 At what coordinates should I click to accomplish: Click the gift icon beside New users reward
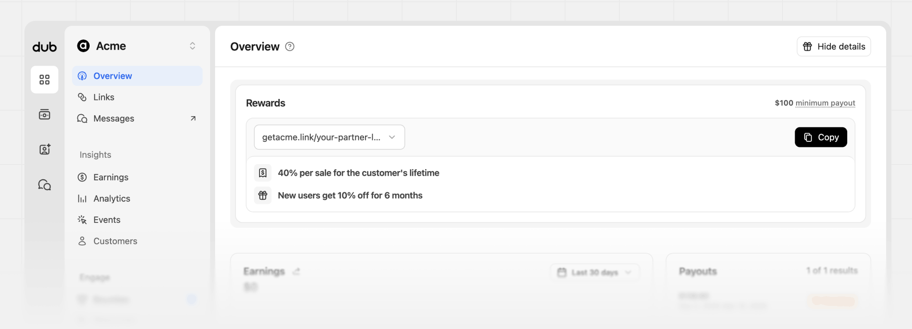[x=263, y=195]
